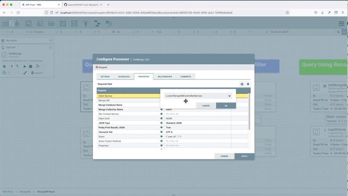The height and width of the screenshot is (196, 348).
Task: Click the Delete button in Operate palette
Action: [x=37, y=72]
